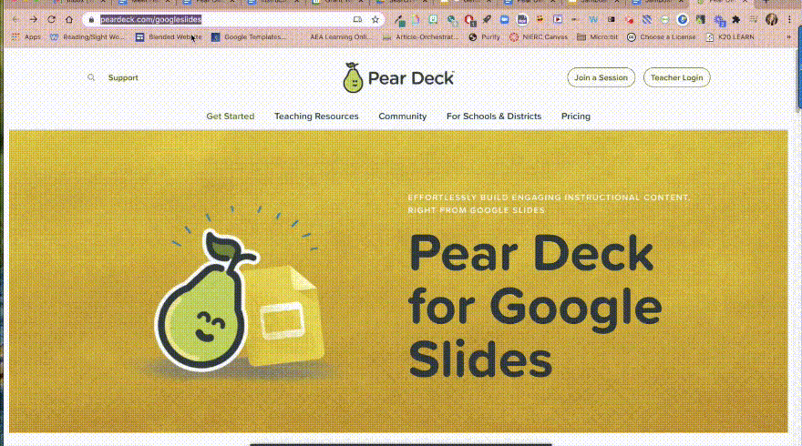This screenshot has height=446, width=802.
Task: Open the Article-Orchestrat... bookmark
Action: pos(421,36)
